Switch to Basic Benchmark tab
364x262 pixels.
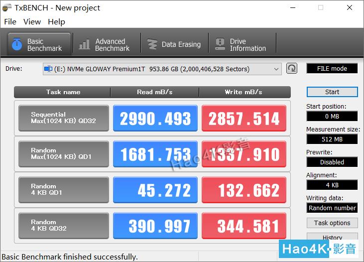[39, 44]
